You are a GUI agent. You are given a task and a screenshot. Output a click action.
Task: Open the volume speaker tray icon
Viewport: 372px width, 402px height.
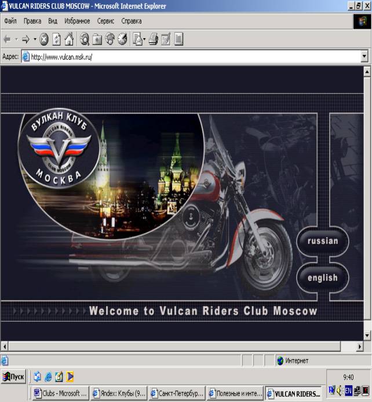tap(340, 390)
